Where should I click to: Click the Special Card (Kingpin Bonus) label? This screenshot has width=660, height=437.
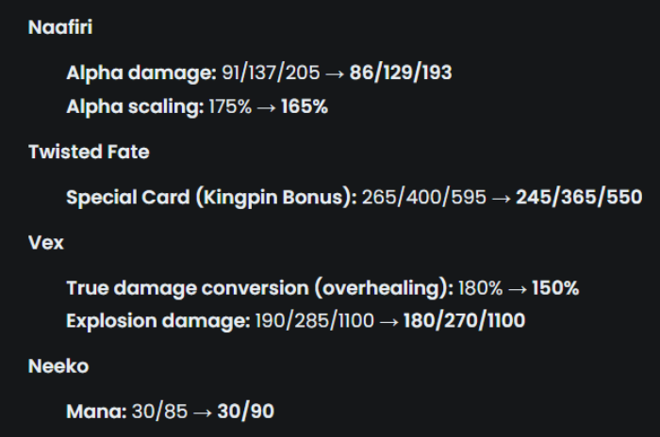[211, 197]
